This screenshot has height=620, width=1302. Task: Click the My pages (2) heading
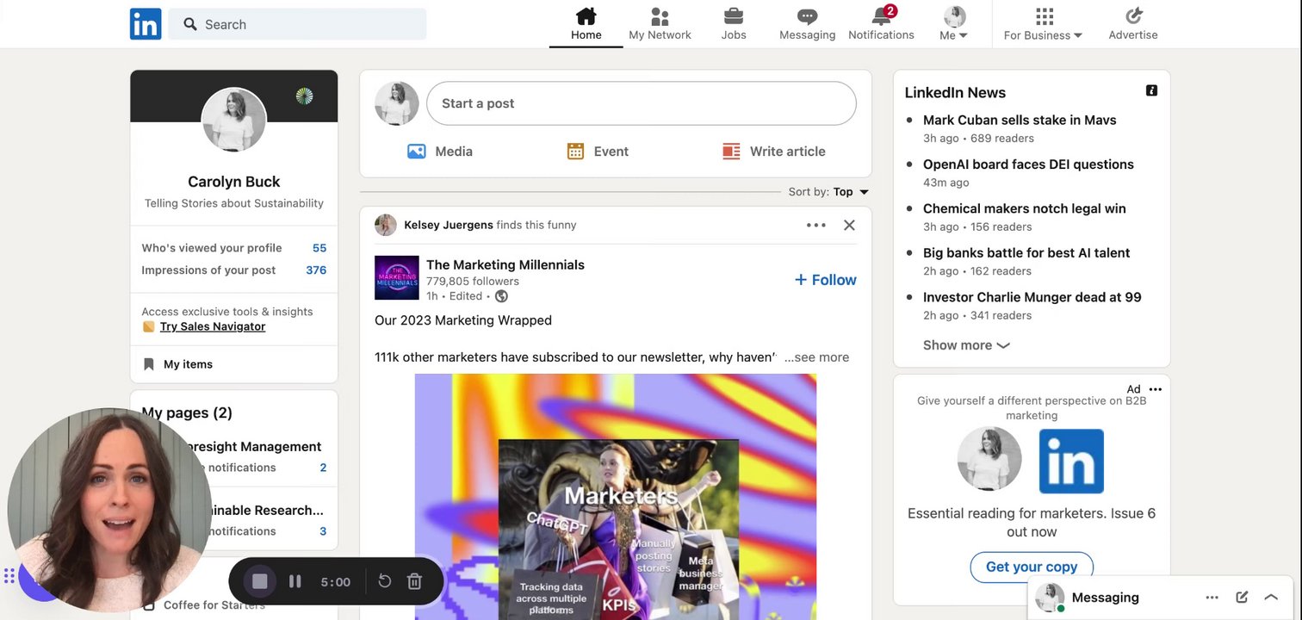[x=187, y=412]
